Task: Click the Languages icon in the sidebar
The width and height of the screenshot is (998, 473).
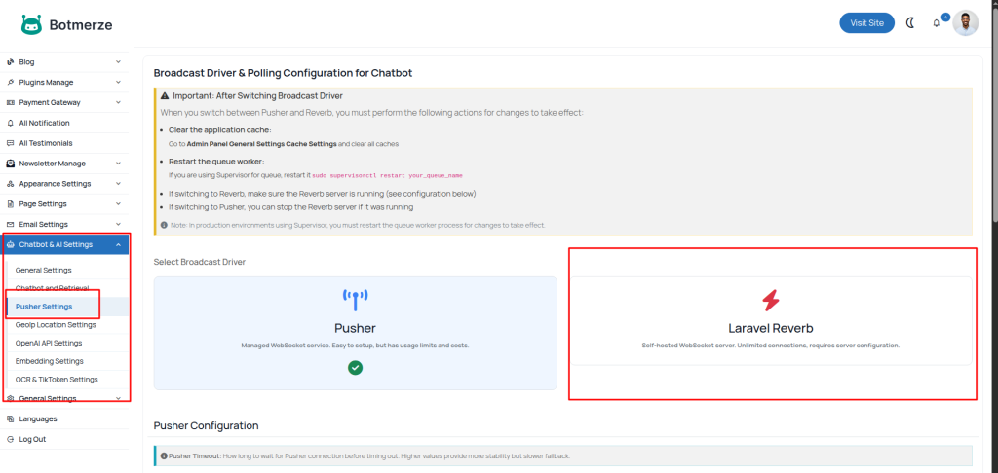Action: pyautogui.click(x=10, y=418)
